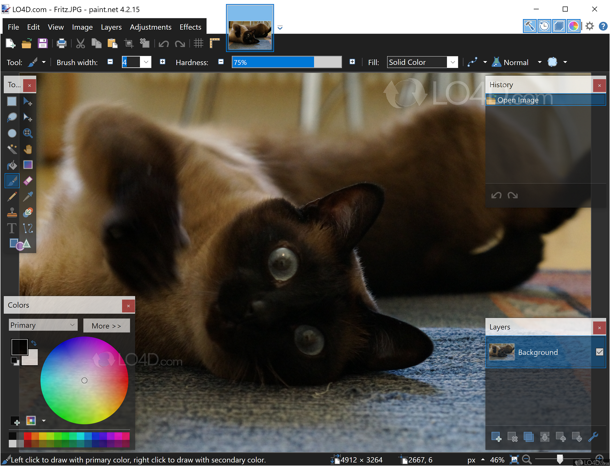The width and height of the screenshot is (610, 466).
Task: Select the Zoom tool
Action: point(28,133)
